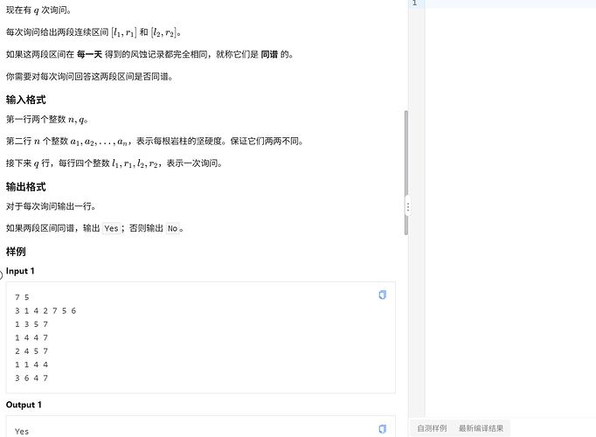Click the 输出格式 heading
This screenshot has height=437, width=596.
click(26, 187)
